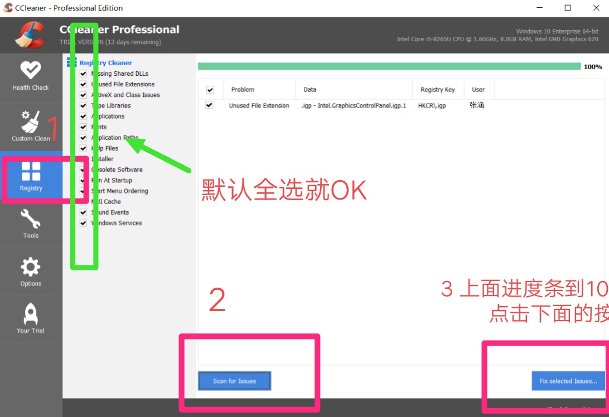The width and height of the screenshot is (609, 417).
Task: Click the CCleaner logo in header
Action: (x=30, y=35)
